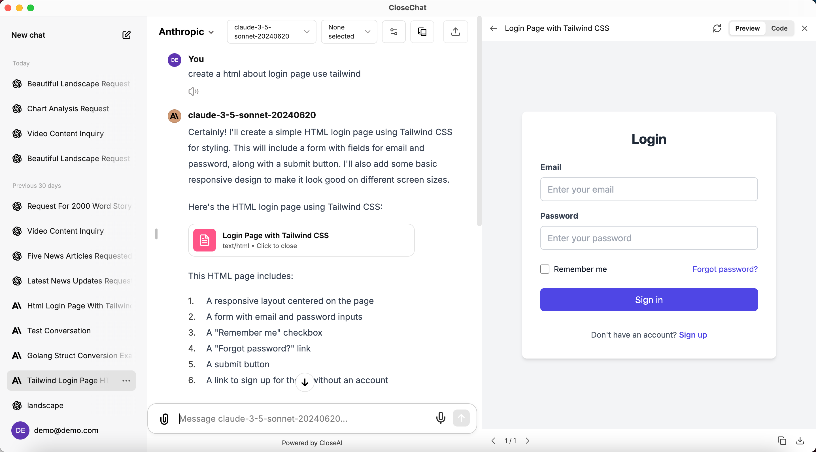Click the new chat compose icon

tap(126, 35)
